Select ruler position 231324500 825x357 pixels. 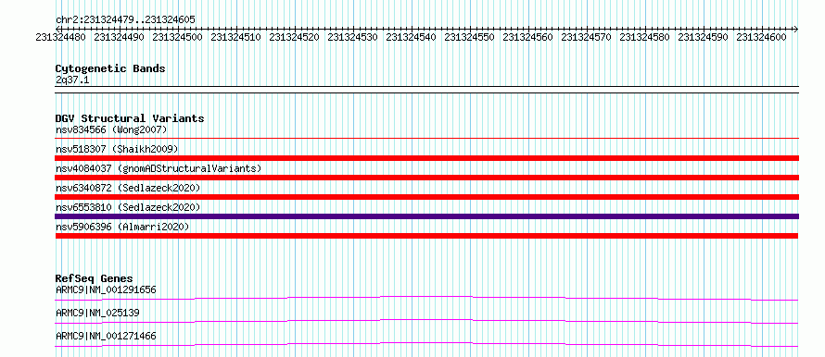177,37
